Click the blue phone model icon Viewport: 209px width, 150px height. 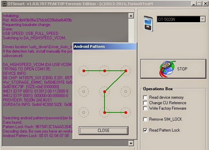point(148,24)
